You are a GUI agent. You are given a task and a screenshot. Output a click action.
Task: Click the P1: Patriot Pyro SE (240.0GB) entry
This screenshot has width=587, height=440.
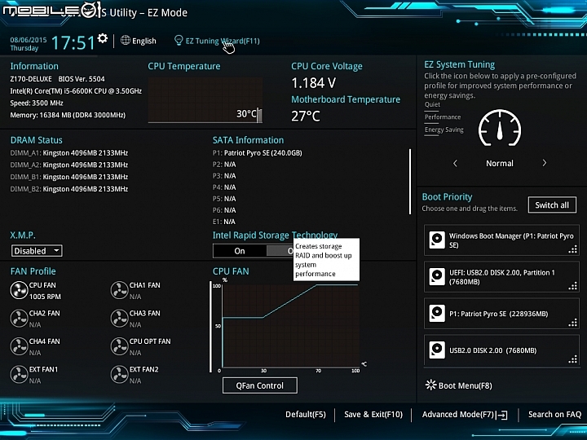257,152
